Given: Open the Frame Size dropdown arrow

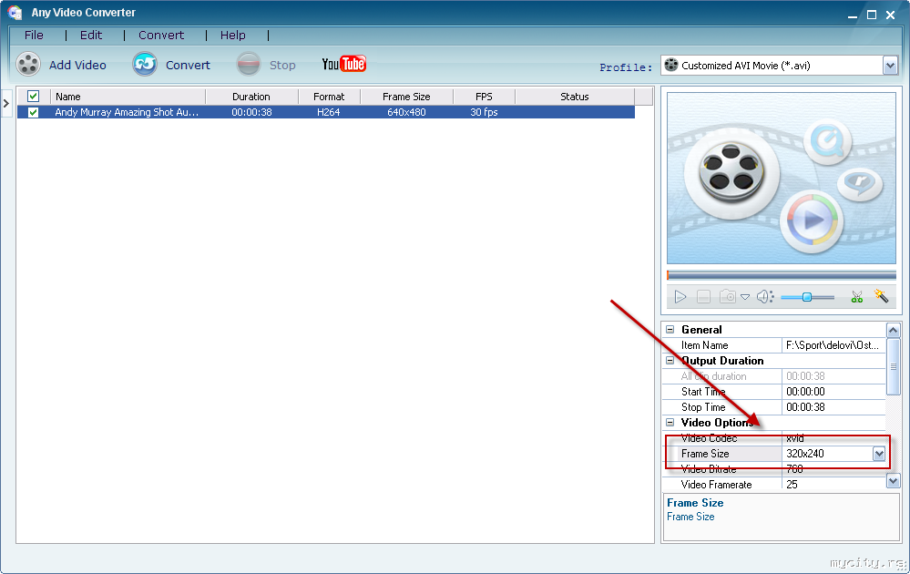Looking at the screenshot, I should [879, 454].
